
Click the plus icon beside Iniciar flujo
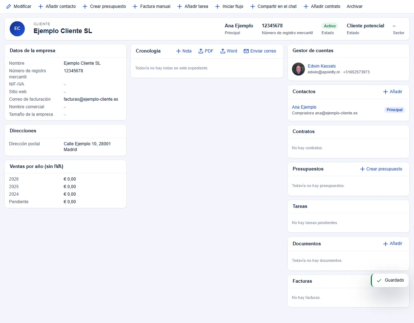pyautogui.click(x=217, y=6)
